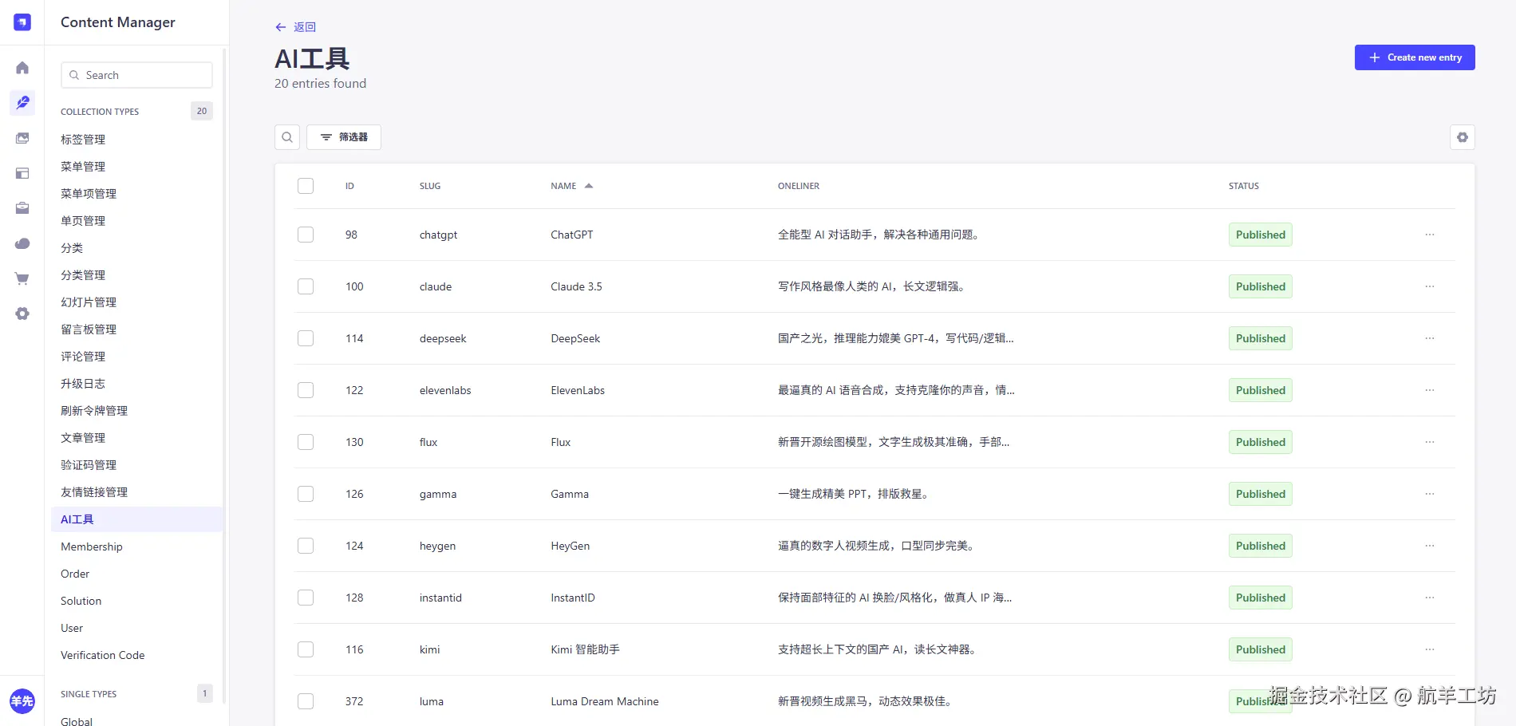Check the InstantID row checkbox
The width and height of the screenshot is (1516, 726).
[306, 598]
